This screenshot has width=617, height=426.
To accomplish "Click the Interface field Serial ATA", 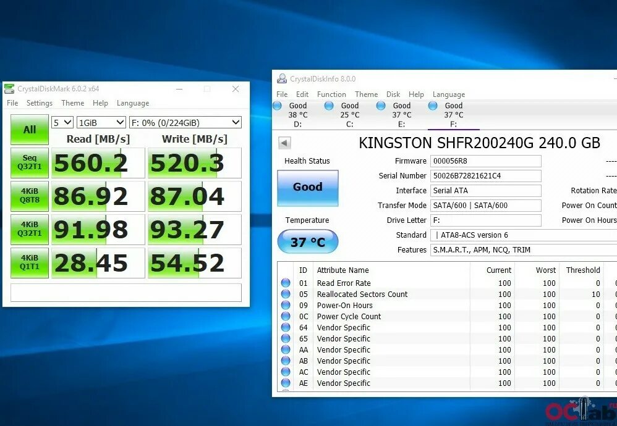I will click(x=486, y=191).
